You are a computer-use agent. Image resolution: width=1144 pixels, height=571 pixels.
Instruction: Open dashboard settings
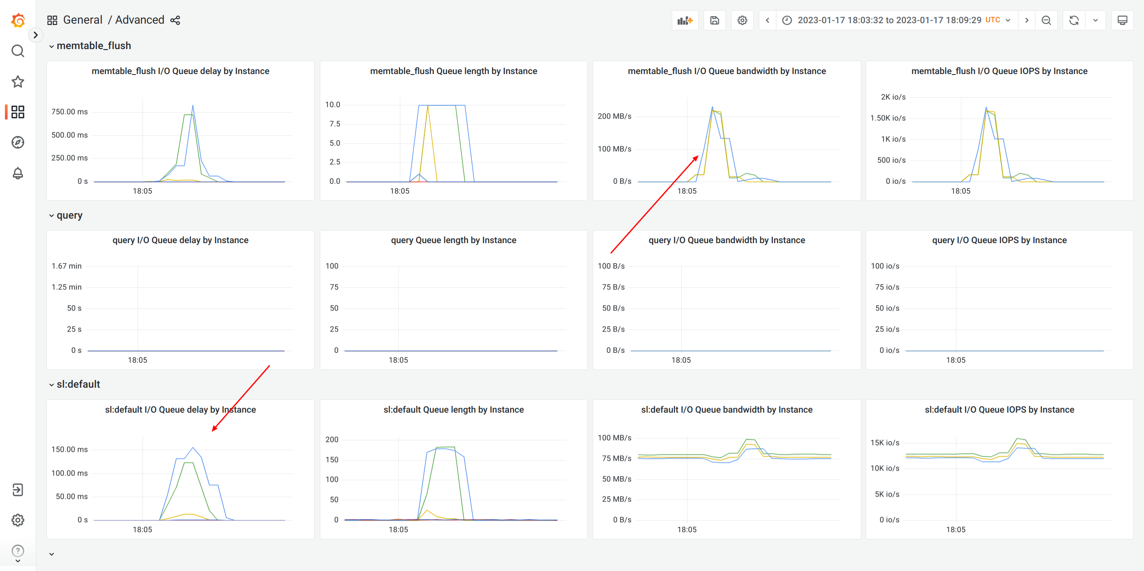(742, 20)
